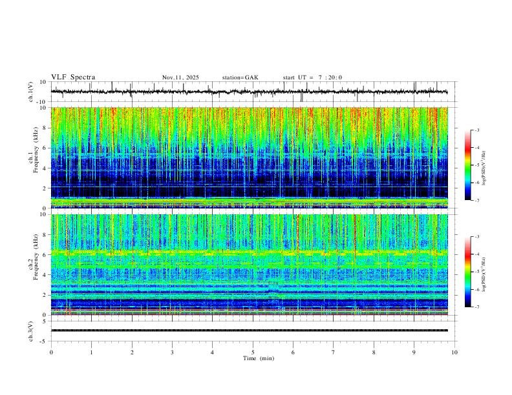Click the "-7" tick on ch.1 colorbar
This screenshot has width=512, height=395.
click(x=476, y=200)
